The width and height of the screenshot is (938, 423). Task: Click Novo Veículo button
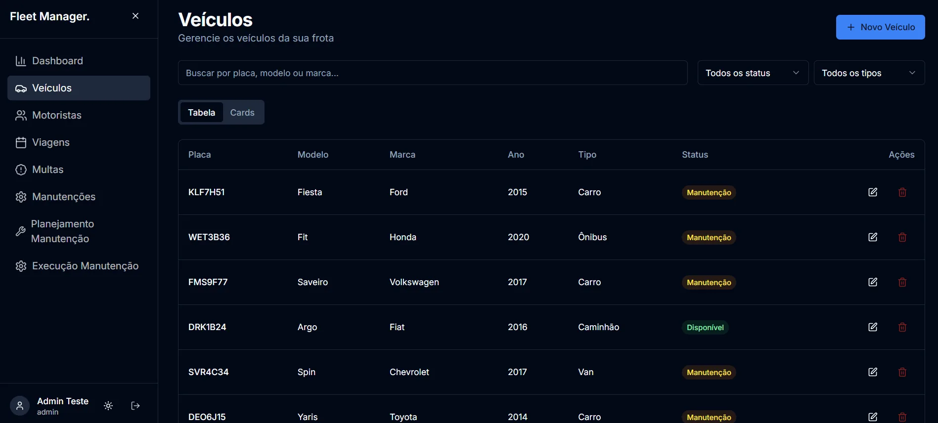pos(881,27)
